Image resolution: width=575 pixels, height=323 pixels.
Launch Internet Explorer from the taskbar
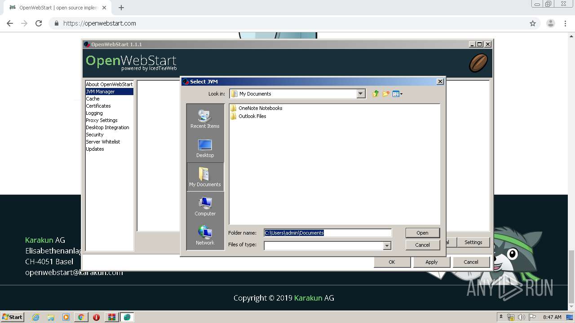pos(36,317)
